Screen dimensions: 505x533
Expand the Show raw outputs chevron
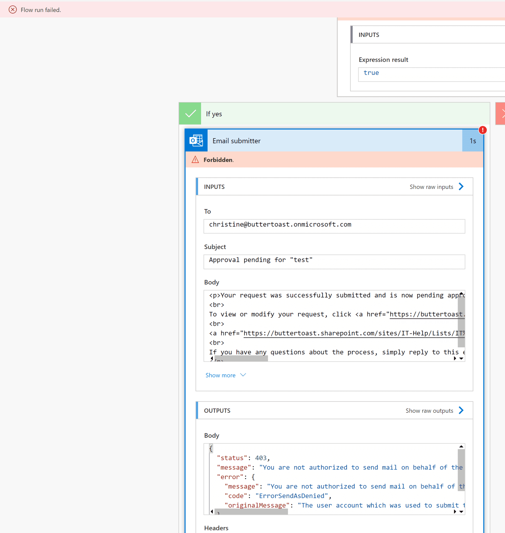[462, 410]
